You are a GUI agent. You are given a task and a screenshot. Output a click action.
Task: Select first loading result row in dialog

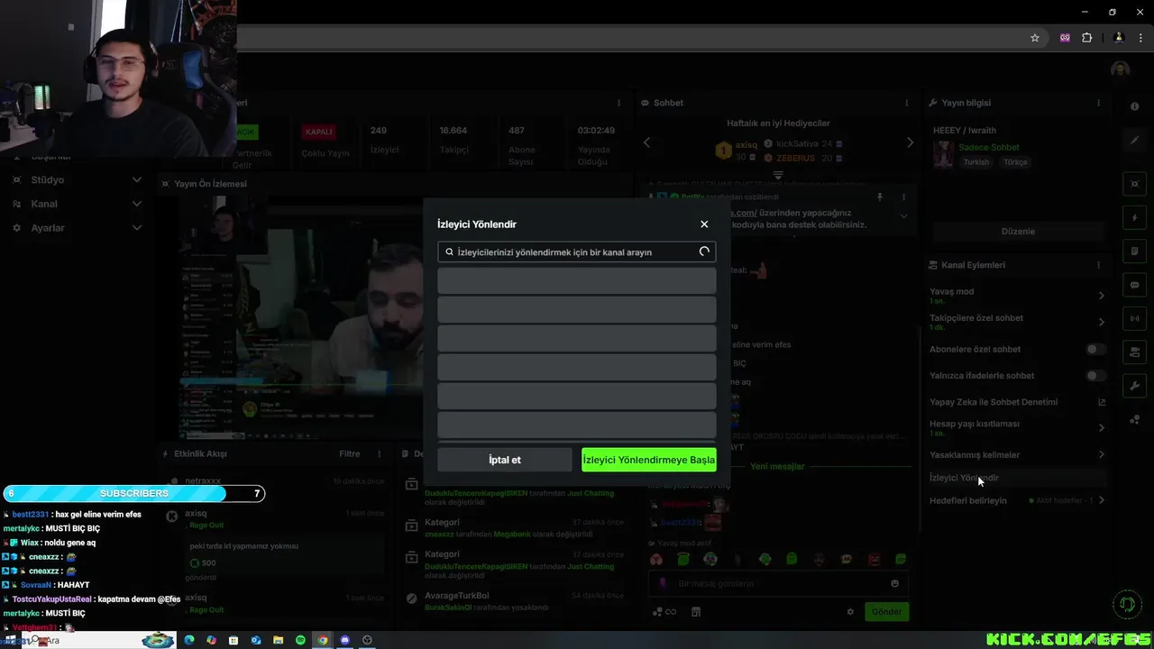point(577,280)
